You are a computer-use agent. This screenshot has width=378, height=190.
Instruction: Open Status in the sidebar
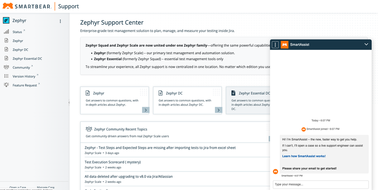[x=17, y=32]
